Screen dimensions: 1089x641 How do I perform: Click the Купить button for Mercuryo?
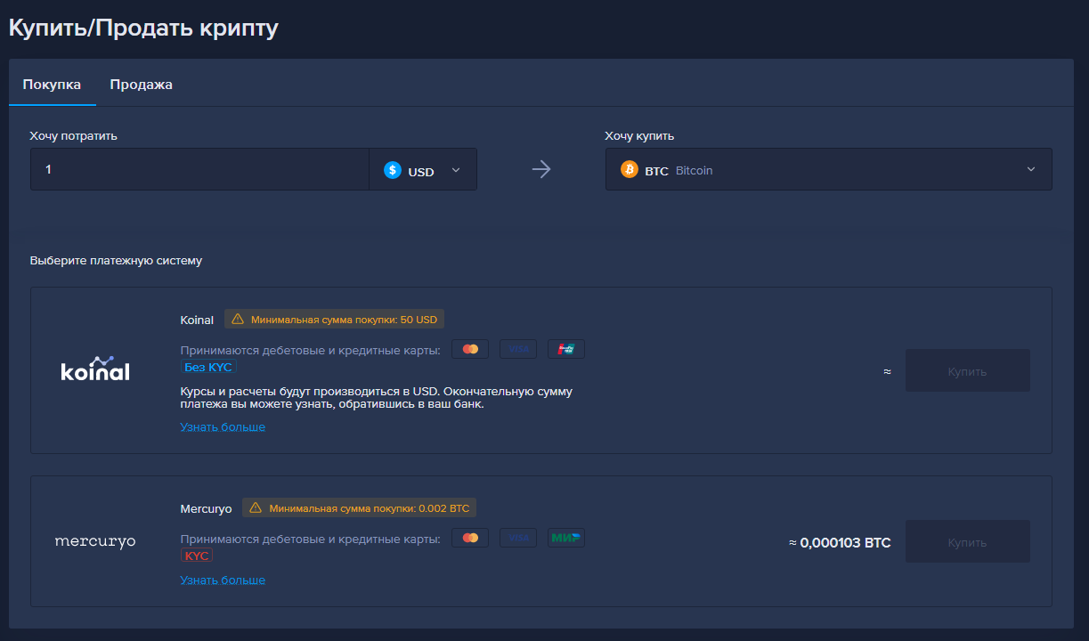[968, 542]
